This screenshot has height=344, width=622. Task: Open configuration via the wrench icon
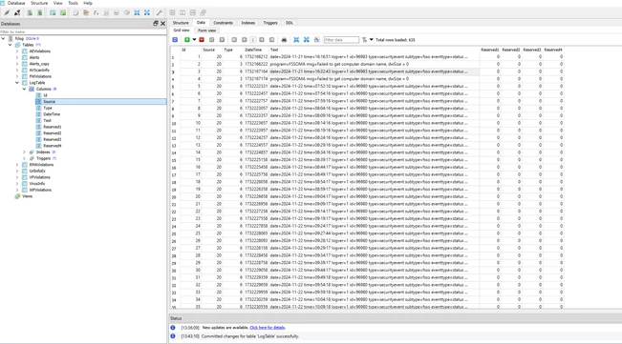point(159,12)
